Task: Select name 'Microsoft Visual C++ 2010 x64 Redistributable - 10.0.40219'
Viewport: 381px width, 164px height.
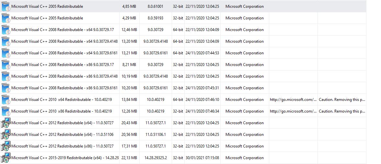Action: point(62,100)
